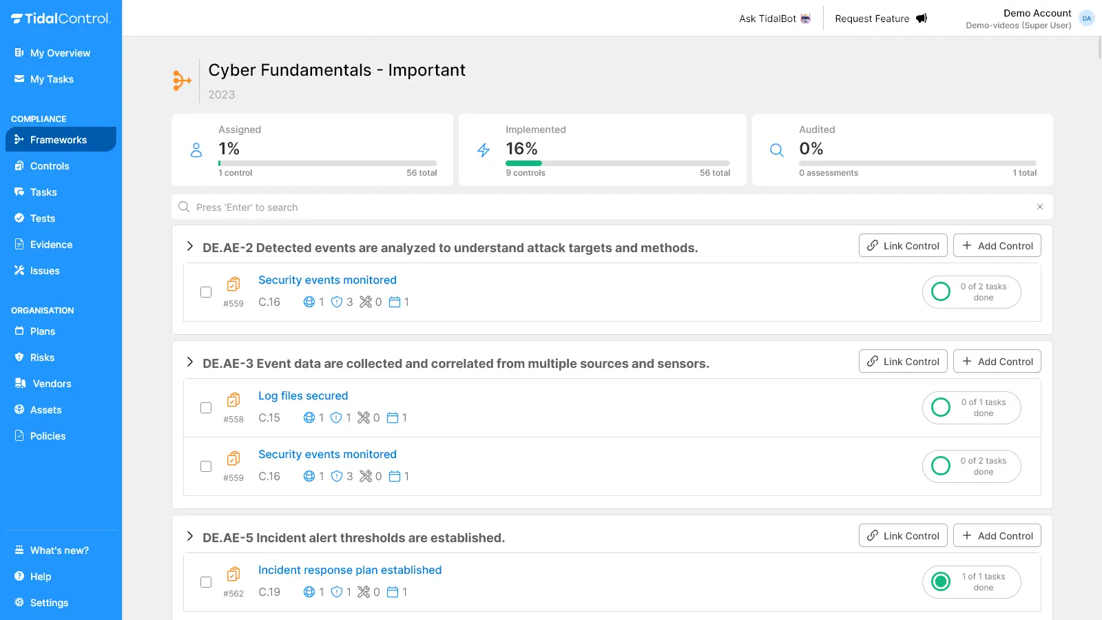Select the Incident response plan established checkbox

click(x=206, y=582)
